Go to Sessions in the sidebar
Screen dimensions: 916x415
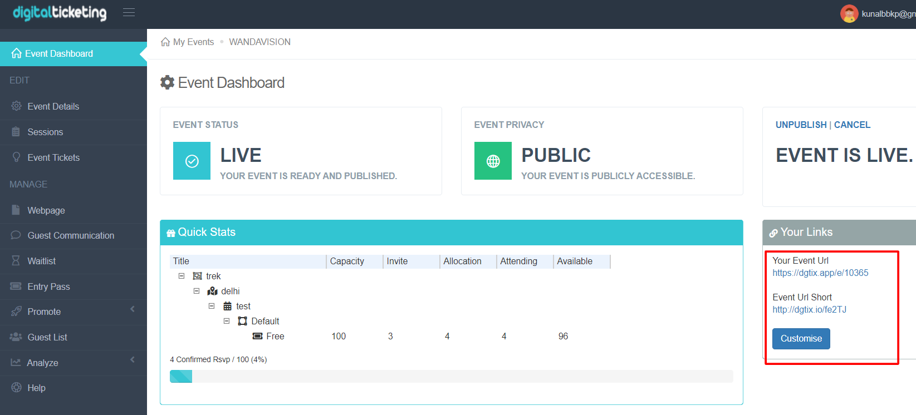pyautogui.click(x=74, y=132)
